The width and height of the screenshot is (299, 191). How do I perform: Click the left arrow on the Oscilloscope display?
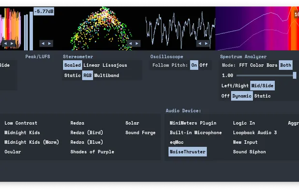[200, 44]
